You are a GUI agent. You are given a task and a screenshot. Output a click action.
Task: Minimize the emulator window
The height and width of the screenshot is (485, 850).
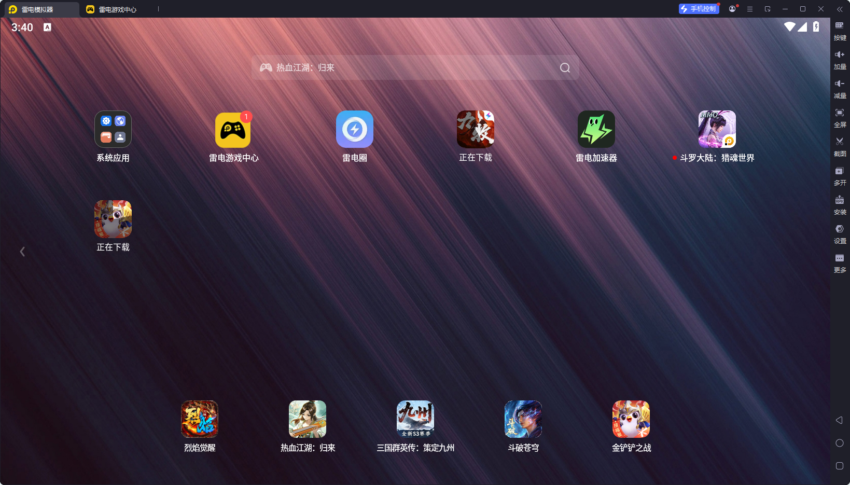(x=785, y=9)
